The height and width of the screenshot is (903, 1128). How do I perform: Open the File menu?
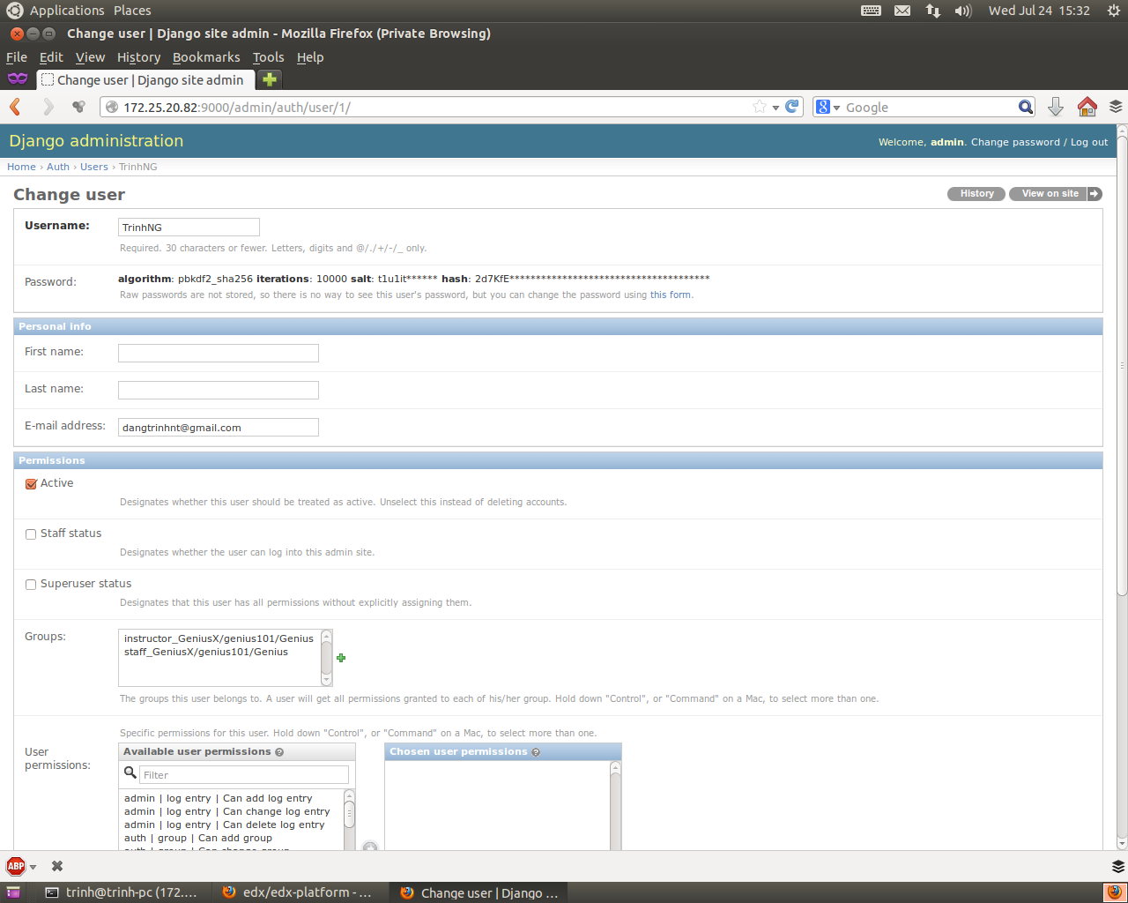[17, 57]
